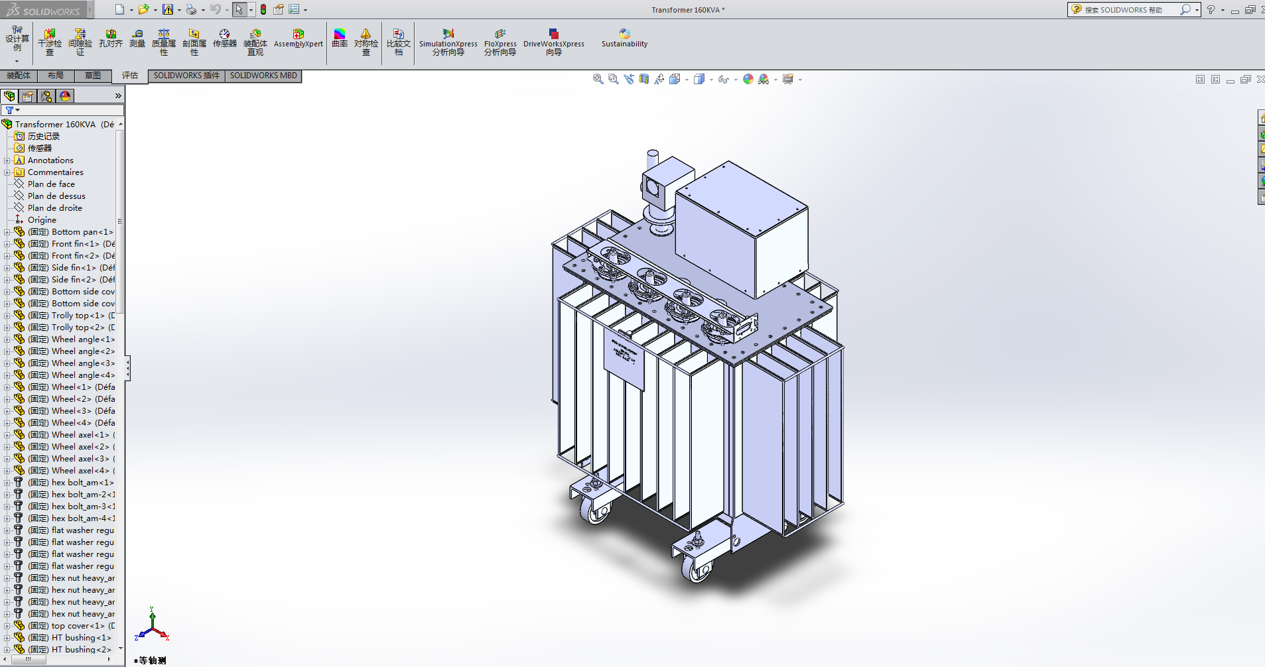Select Plan de face in feature tree
This screenshot has width=1265, height=667.
click(x=51, y=184)
